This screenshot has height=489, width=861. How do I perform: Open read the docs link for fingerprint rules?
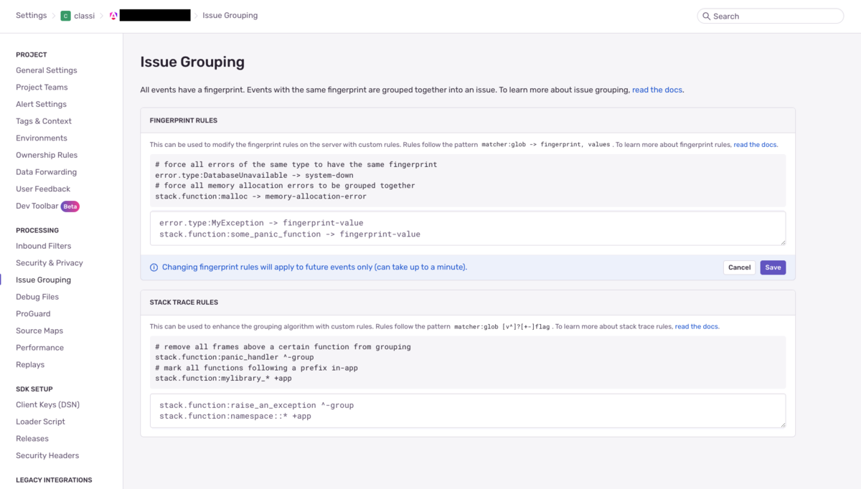pyautogui.click(x=755, y=144)
